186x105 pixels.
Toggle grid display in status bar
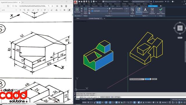point(88,102)
